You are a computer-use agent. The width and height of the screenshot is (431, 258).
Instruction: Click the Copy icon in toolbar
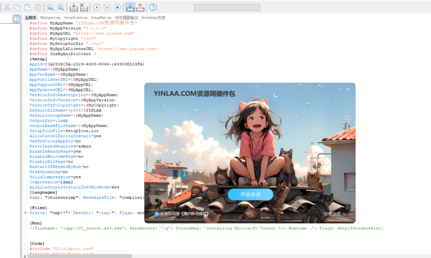tap(17, 7)
